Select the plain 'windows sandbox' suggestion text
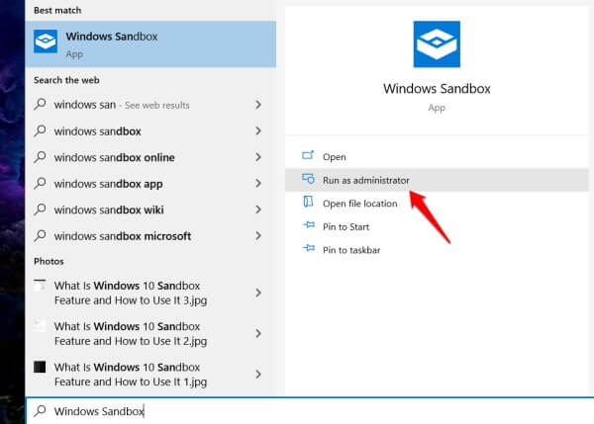The width and height of the screenshot is (594, 424). 98,131
